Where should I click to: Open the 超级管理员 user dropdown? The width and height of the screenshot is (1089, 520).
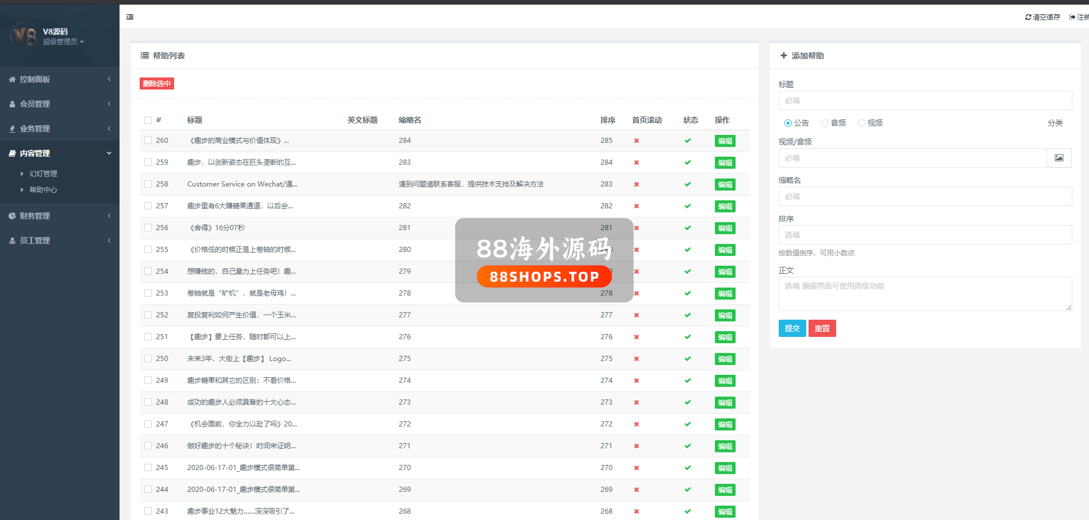(x=63, y=42)
